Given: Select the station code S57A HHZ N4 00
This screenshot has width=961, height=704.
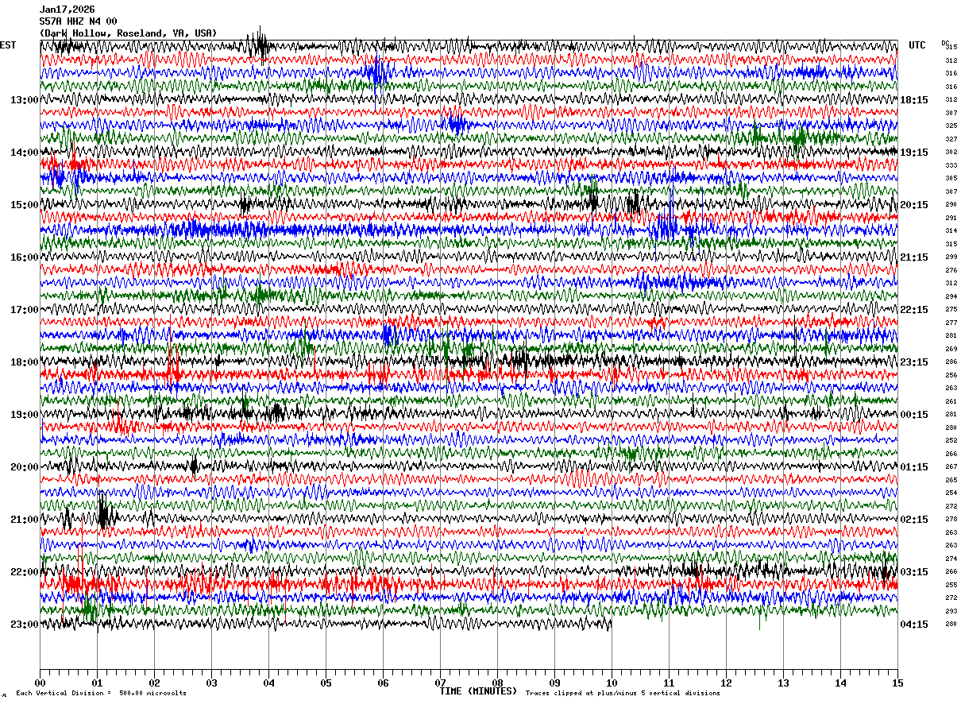Looking at the screenshot, I should pyautogui.click(x=78, y=21).
